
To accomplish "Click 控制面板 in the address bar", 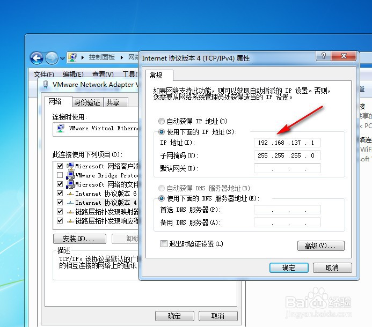I will [101, 57].
